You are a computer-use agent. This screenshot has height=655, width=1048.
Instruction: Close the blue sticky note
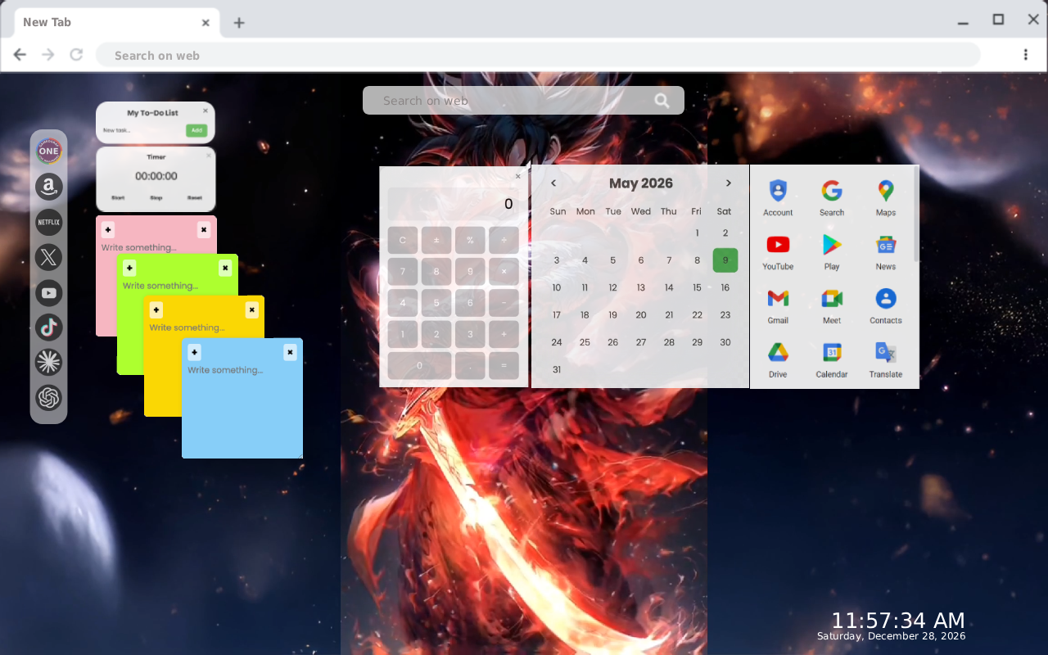point(290,352)
